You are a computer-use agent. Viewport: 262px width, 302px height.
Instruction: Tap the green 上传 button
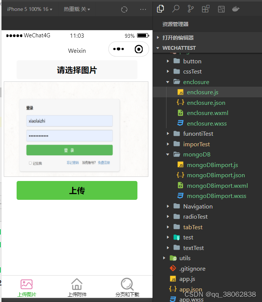(77, 190)
